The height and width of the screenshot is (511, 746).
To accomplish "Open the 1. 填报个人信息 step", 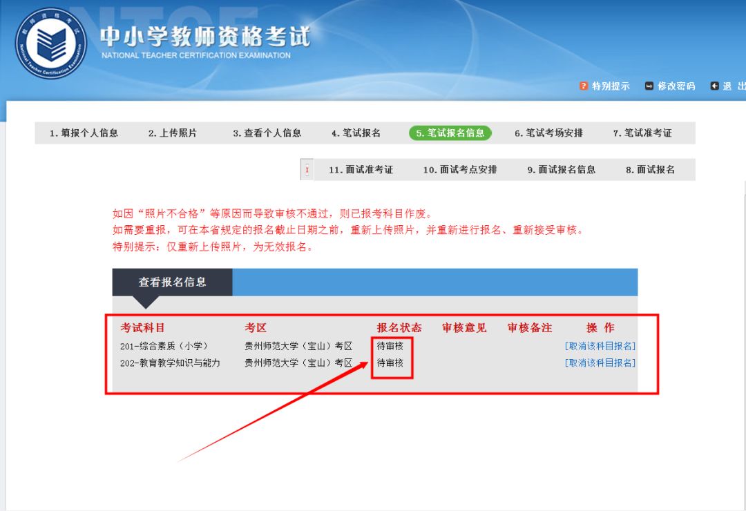I will (x=86, y=132).
